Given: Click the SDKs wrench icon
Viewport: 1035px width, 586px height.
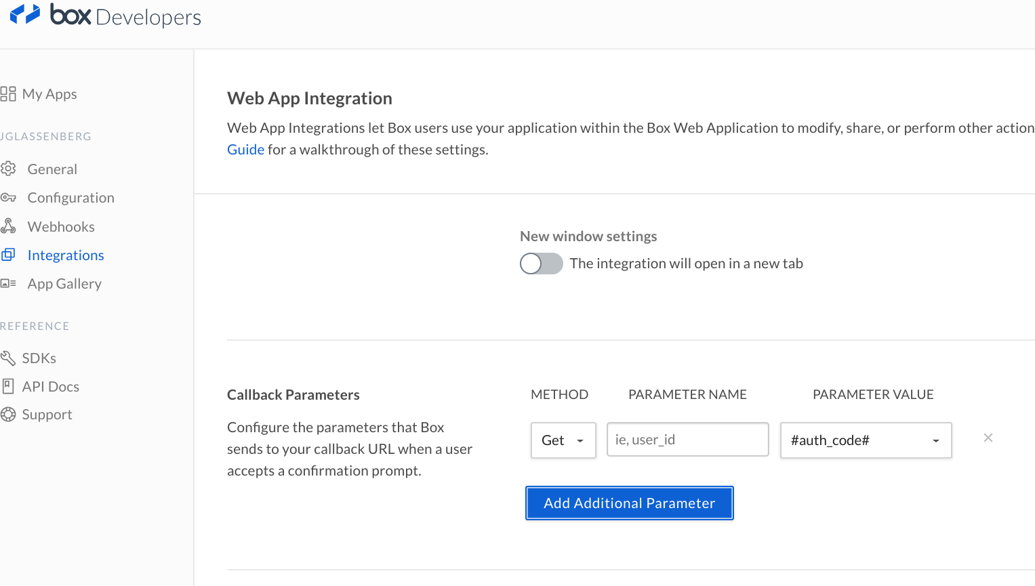Looking at the screenshot, I should point(9,358).
